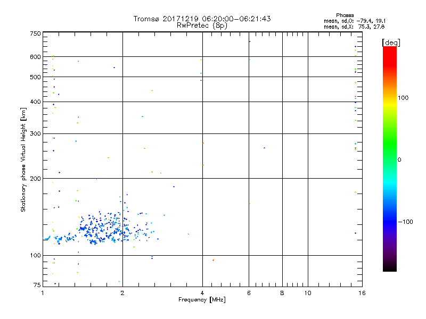Click the lone blue point between 6 and 8 MHz
Image resolution: width=426 pixels, height=319 pixels.
coord(264,148)
